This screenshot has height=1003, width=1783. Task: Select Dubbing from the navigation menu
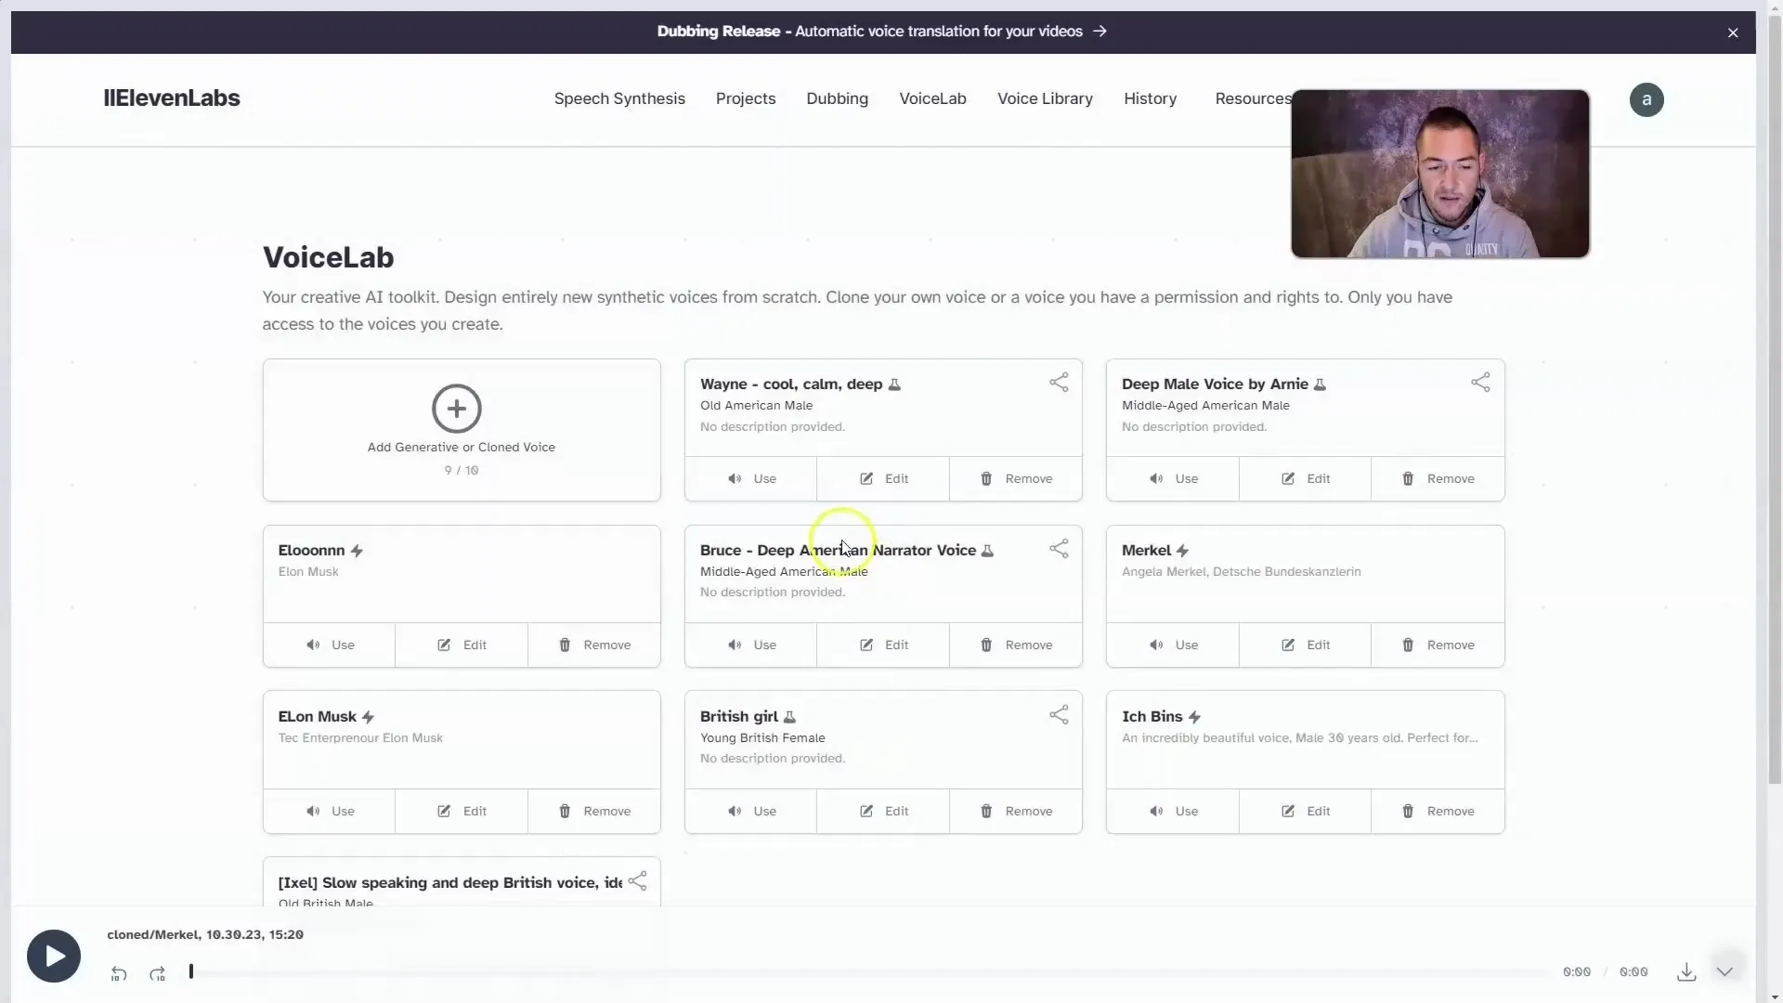pyautogui.click(x=837, y=98)
